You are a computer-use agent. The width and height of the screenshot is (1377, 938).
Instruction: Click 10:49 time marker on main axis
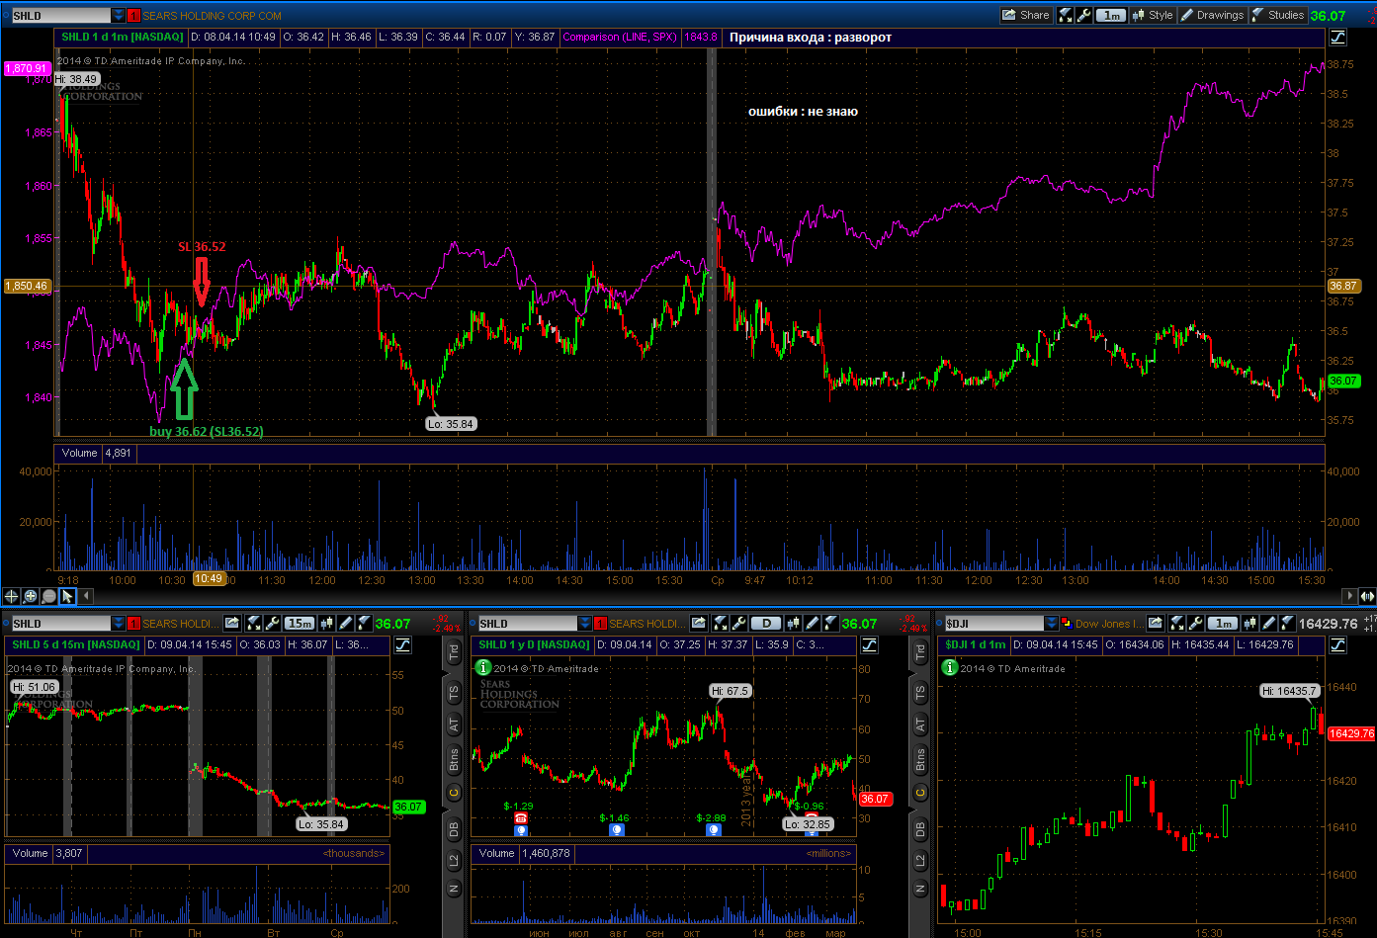click(210, 580)
